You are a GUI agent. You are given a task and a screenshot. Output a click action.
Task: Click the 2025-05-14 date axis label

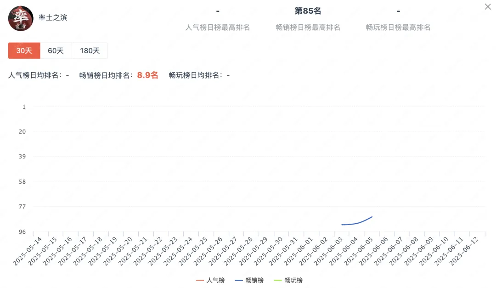click(x=28, y=251)
